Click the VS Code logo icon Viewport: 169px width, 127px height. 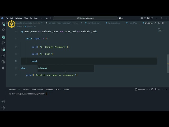2,18
